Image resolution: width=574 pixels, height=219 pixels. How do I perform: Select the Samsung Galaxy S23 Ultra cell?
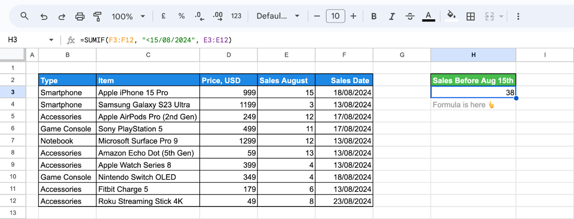(148, 104)
